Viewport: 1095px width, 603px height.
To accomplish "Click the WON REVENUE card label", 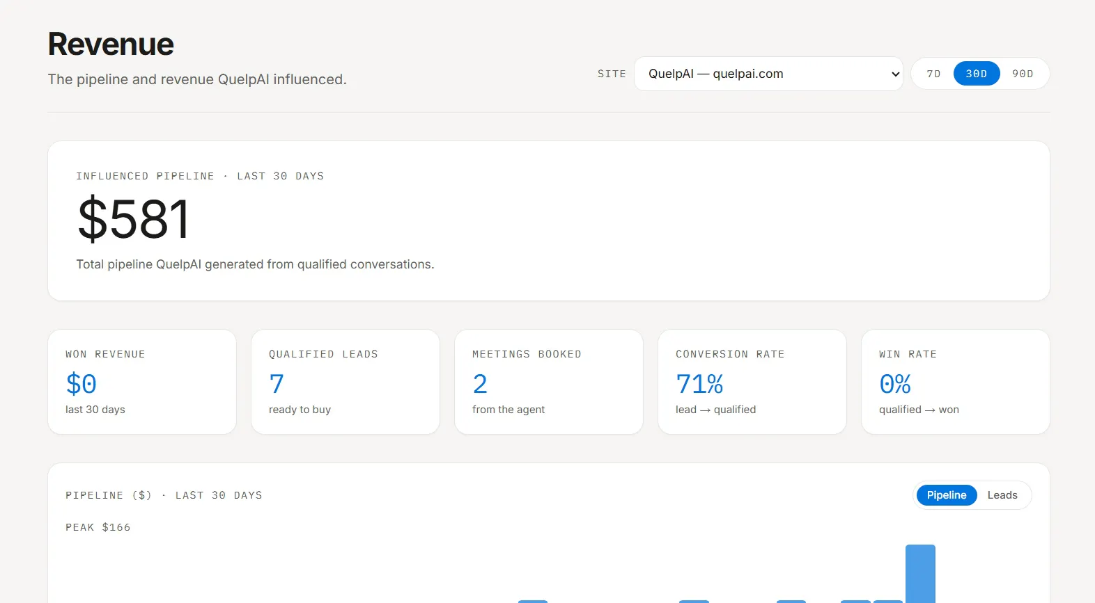I will tap(105, 354).
